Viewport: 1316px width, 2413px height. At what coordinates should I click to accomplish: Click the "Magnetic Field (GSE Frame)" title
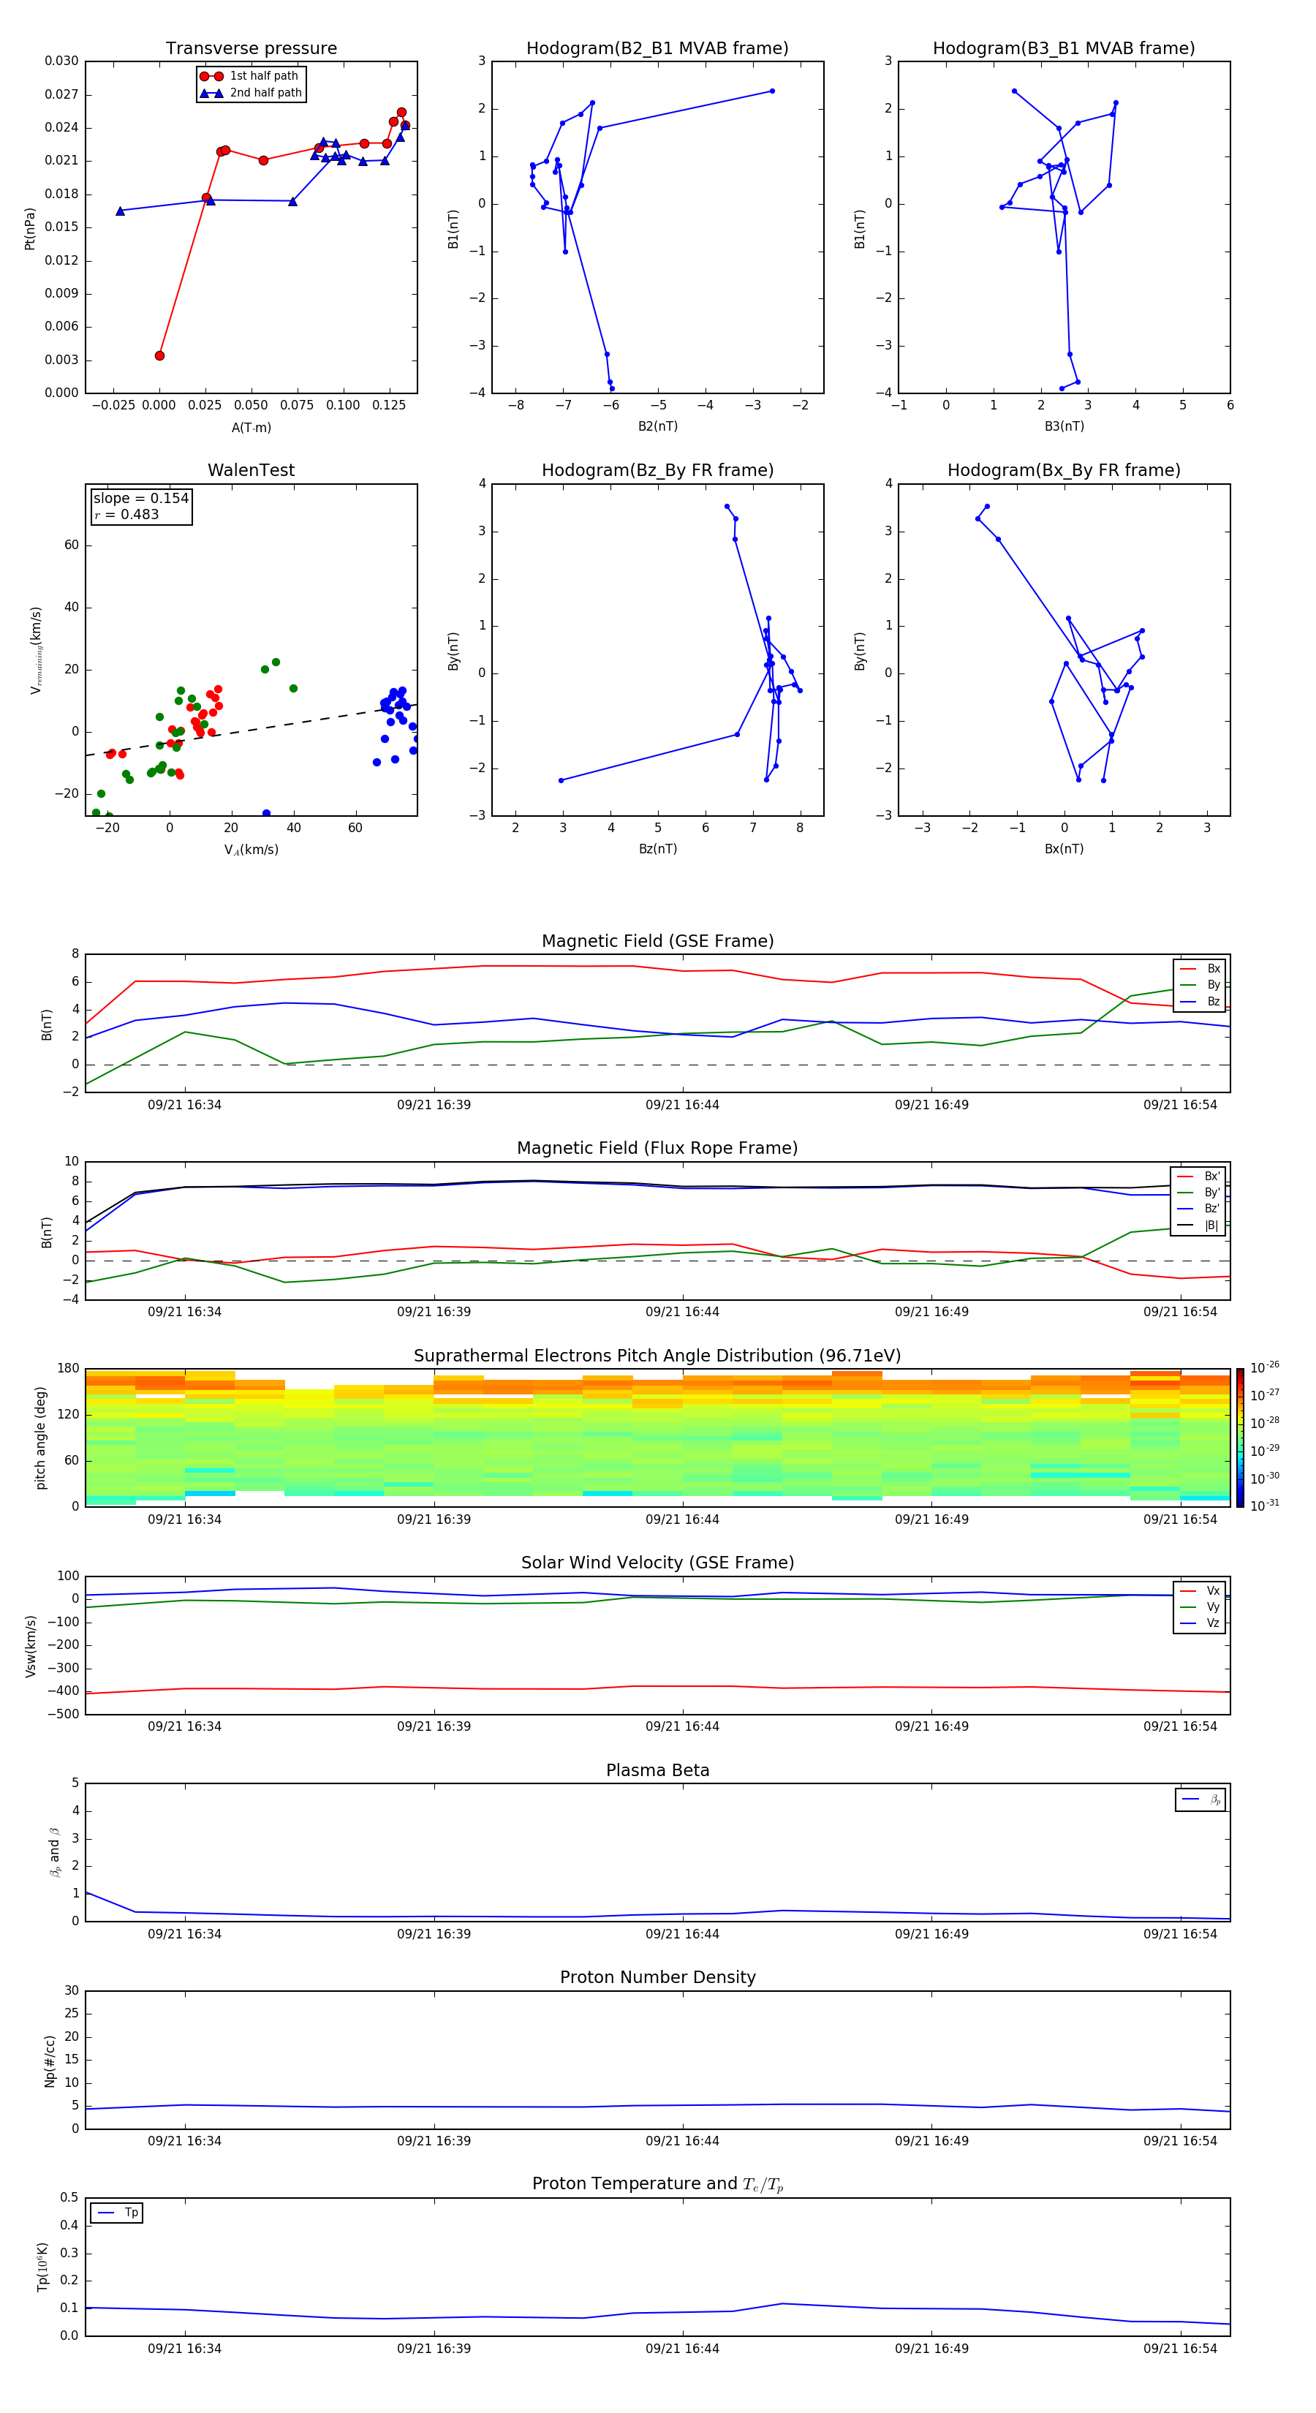(657, 941)
